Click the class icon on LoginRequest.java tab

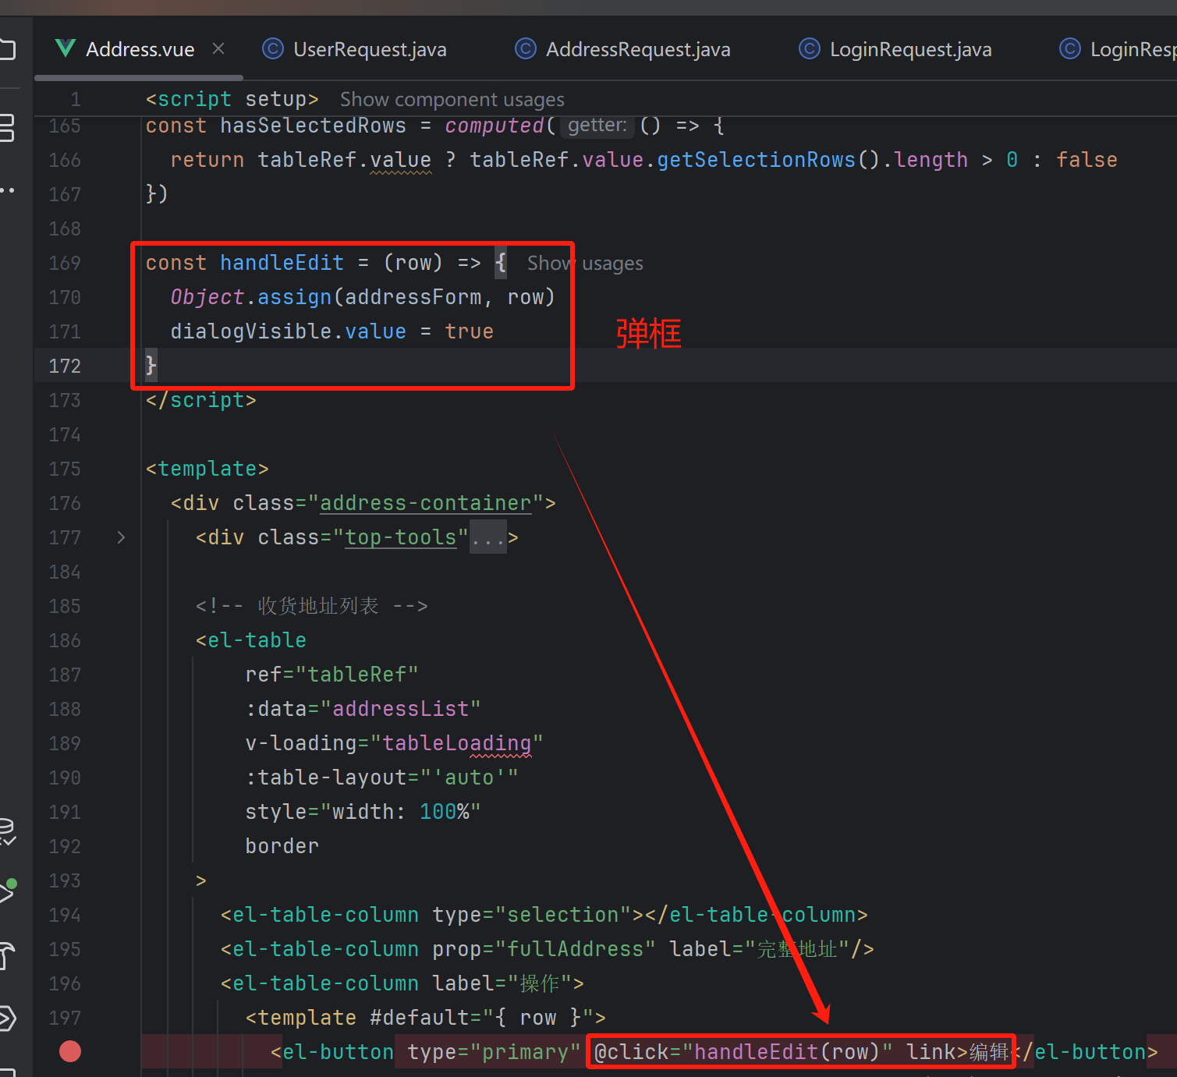click(810, 49)
